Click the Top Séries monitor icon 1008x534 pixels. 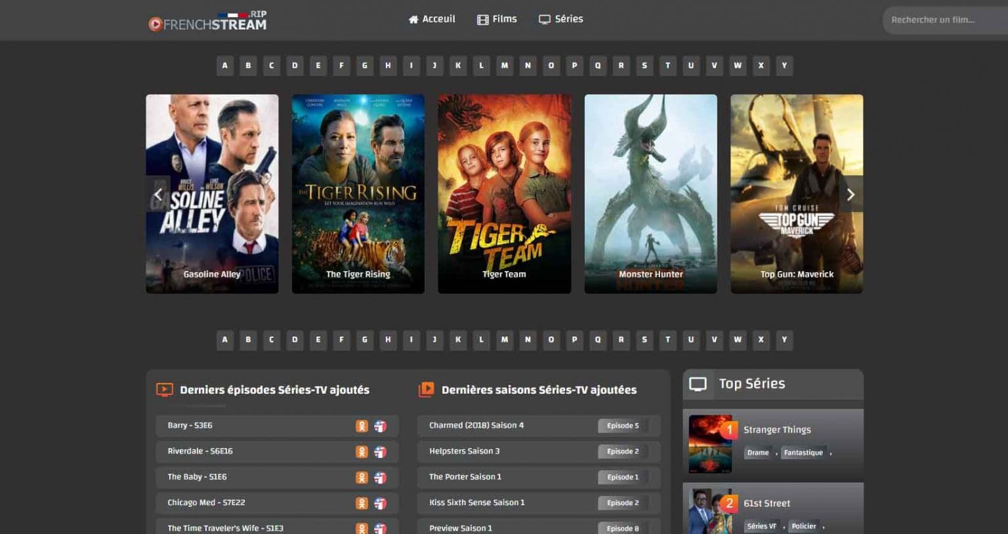[698, 384]
